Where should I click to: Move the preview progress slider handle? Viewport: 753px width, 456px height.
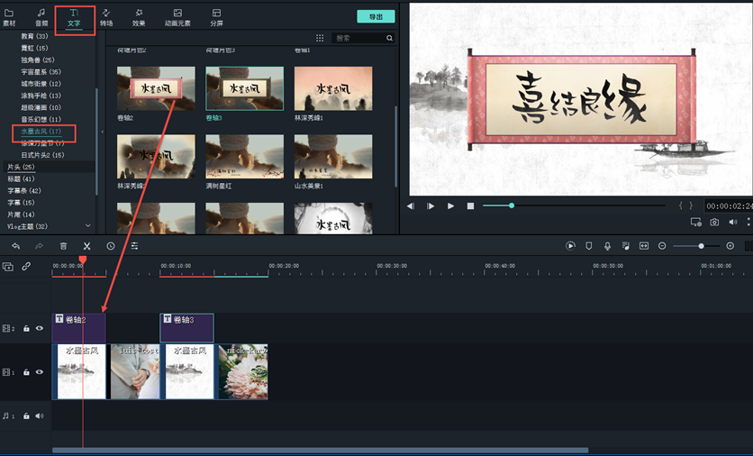point(512,205)
